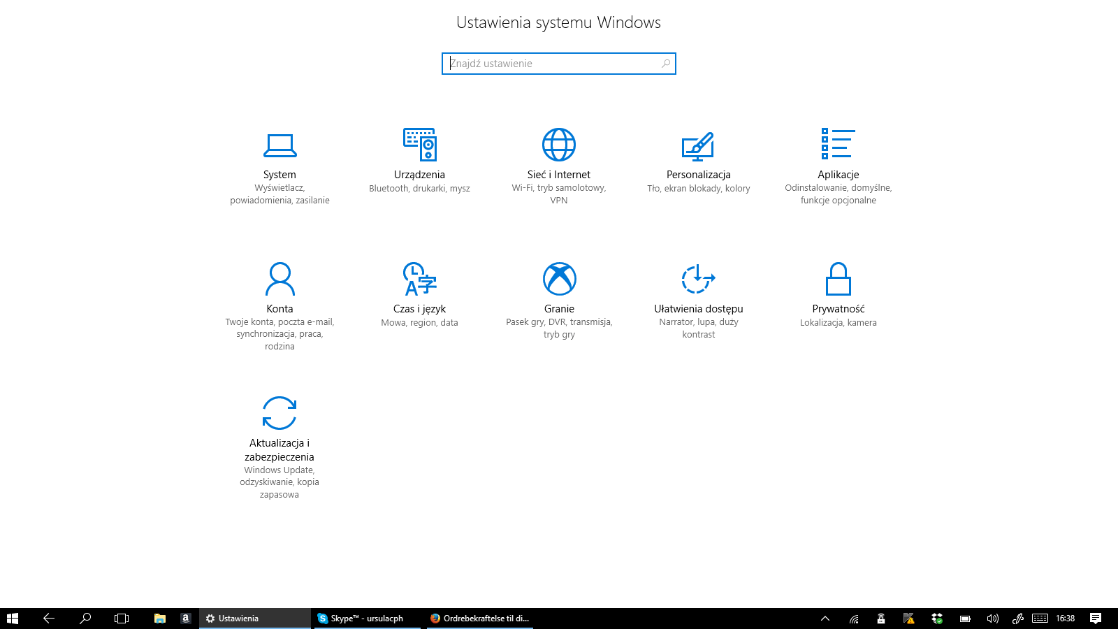Focus the Znajdź ustawienie search field

point(559,64)
